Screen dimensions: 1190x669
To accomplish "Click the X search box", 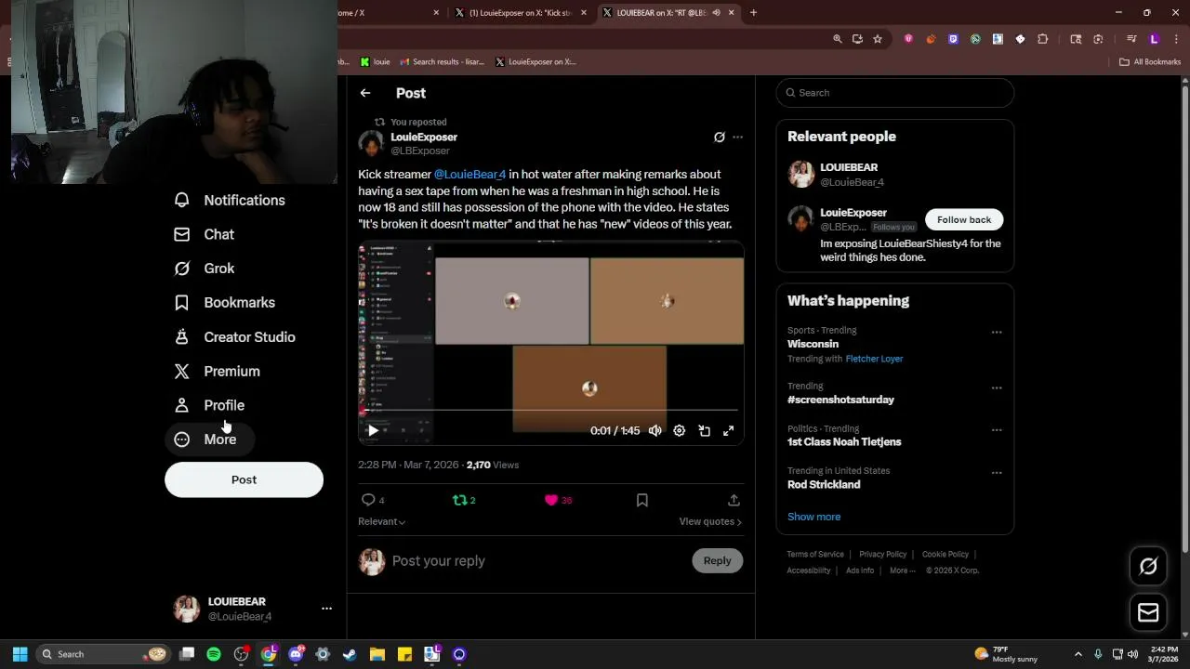I will [894, 93].
